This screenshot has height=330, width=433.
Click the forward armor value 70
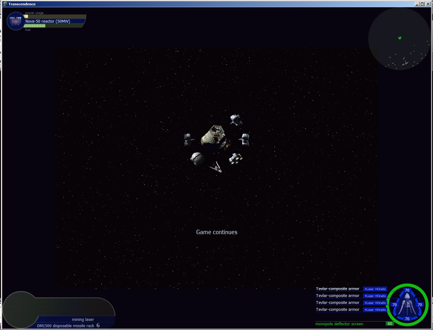pyautogui.click(x=407, y=290)
